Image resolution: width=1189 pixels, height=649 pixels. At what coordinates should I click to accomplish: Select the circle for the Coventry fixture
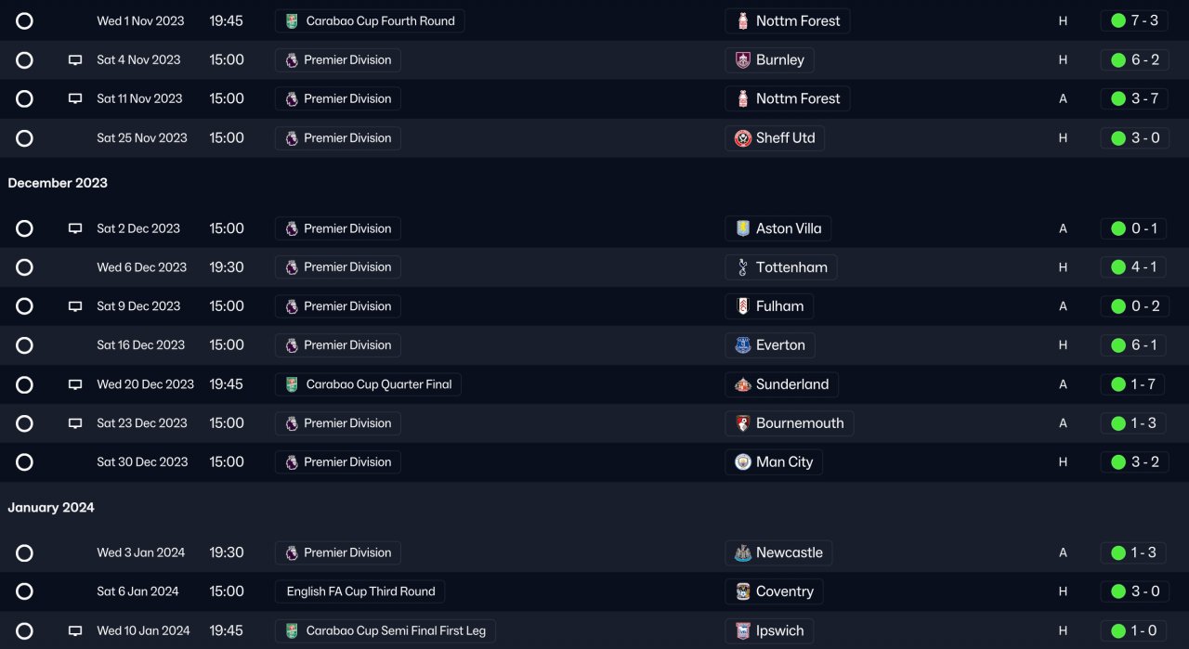(x=24, y=591)
